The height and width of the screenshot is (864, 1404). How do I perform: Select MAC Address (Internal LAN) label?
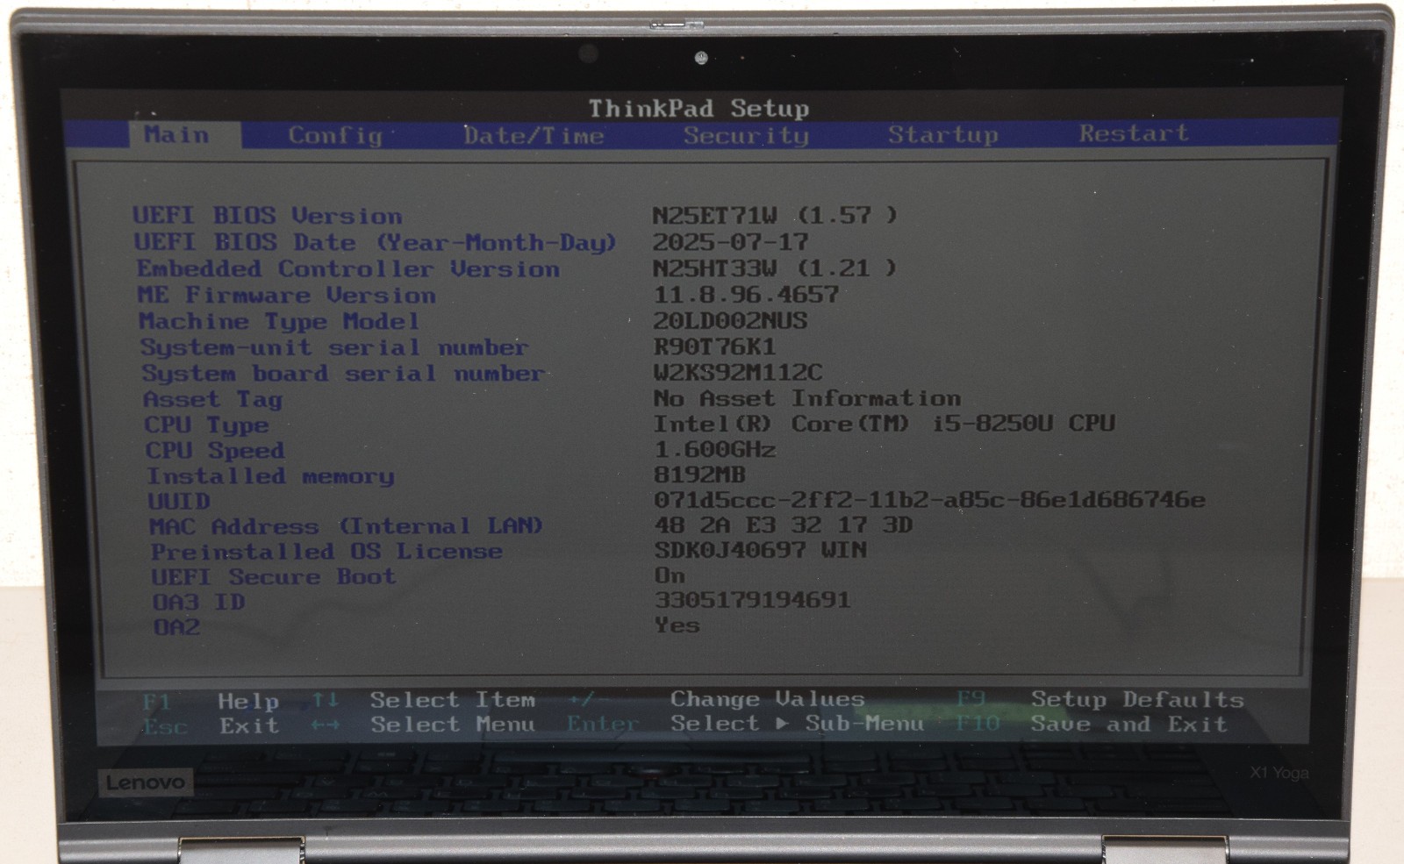(346, 527)
